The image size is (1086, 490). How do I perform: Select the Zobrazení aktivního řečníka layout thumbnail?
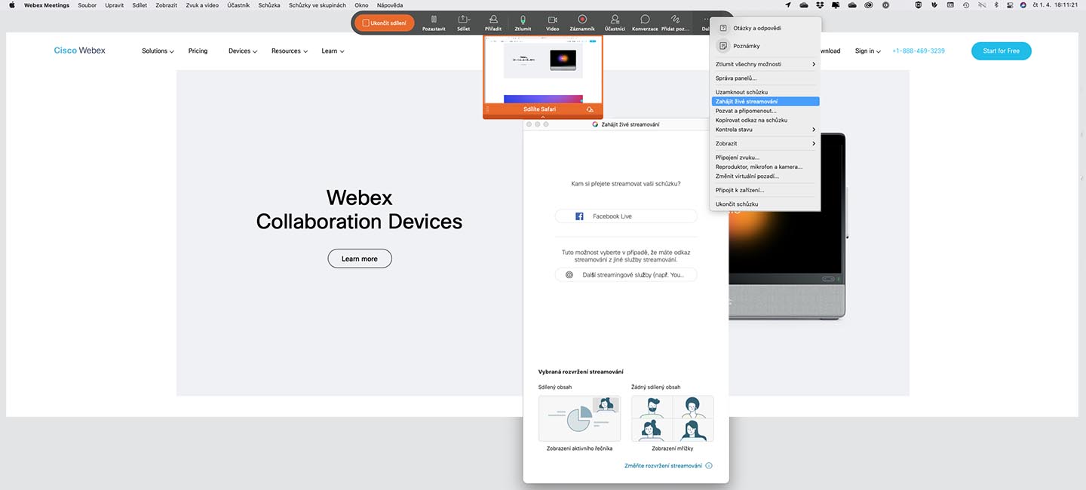579,418
